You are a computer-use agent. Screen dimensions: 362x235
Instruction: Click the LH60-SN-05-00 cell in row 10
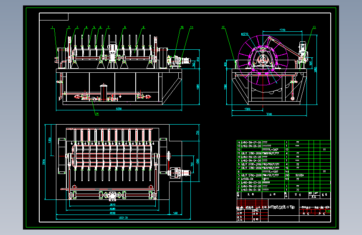point(251,157)
